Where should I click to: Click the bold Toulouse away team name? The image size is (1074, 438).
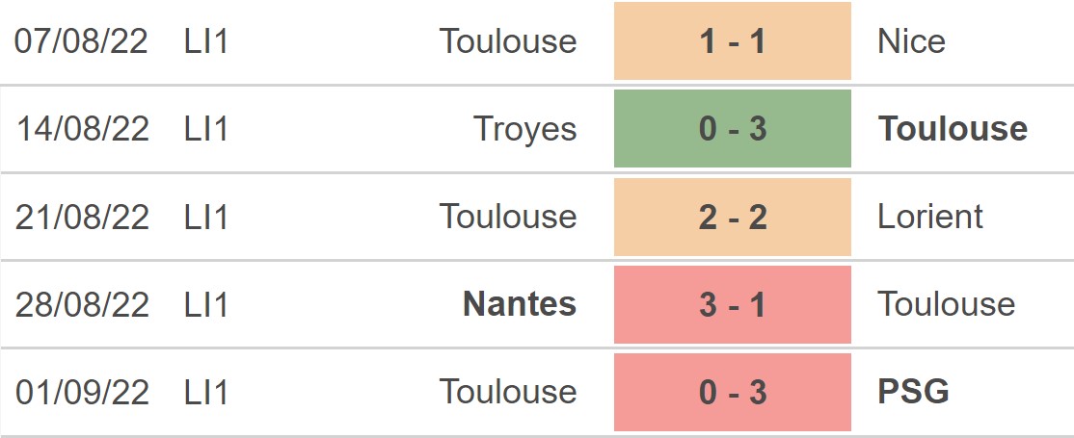(x=953, y=129)
